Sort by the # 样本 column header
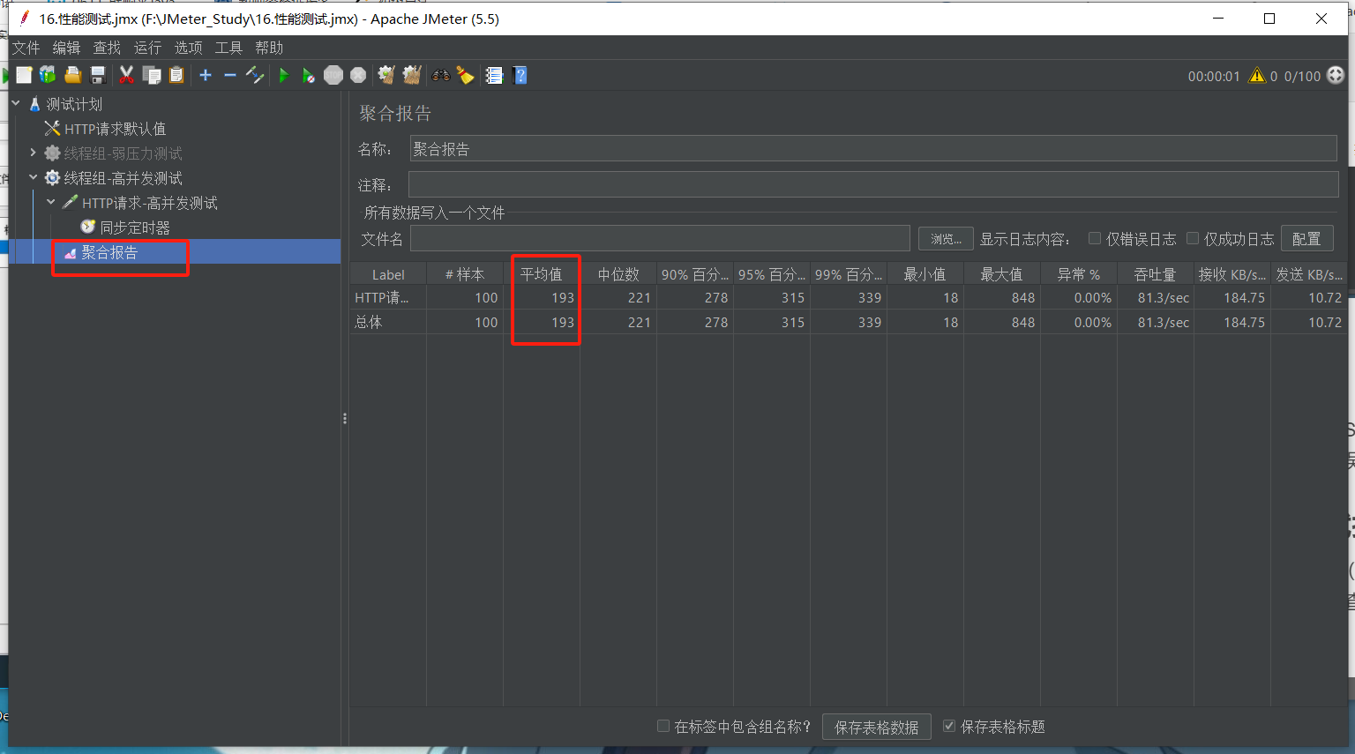 click(x=465, y=274)
